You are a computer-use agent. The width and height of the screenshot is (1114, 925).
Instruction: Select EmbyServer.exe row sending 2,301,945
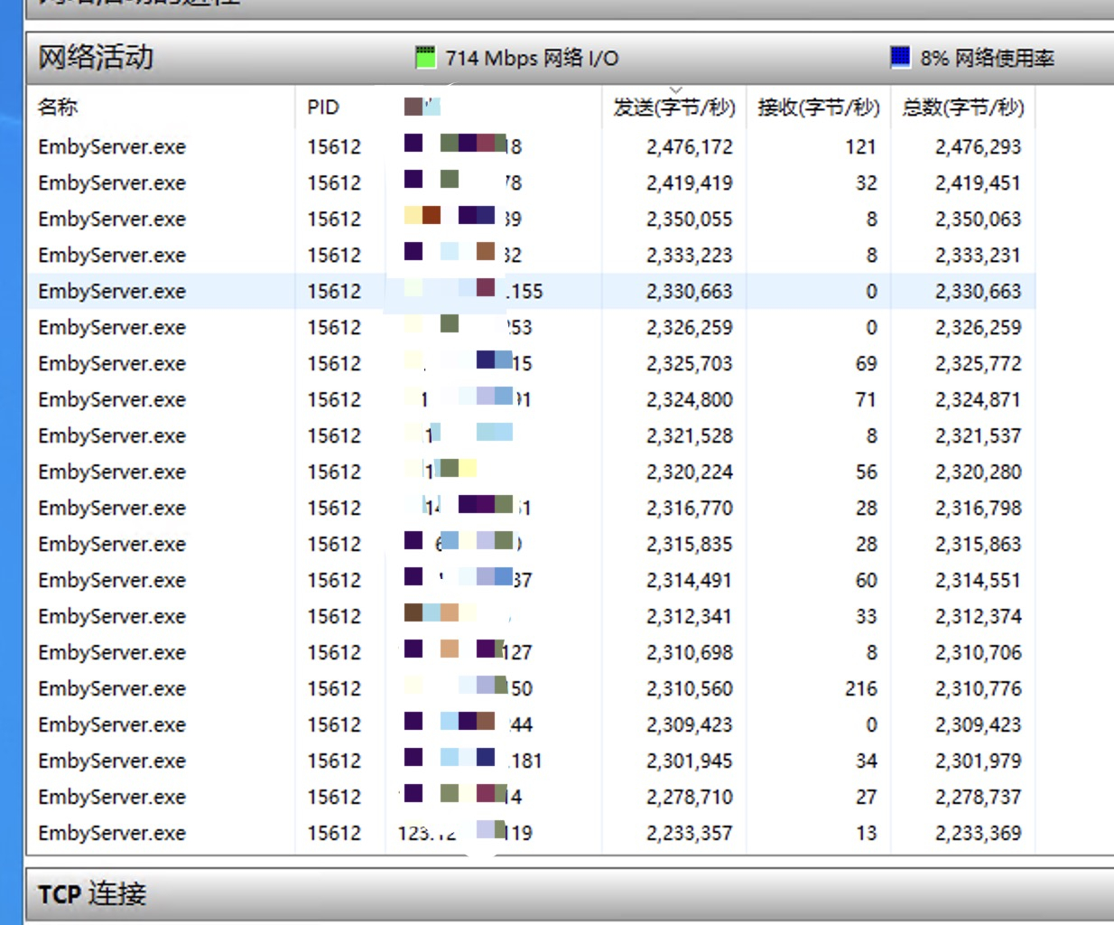(x=531, y=761)
